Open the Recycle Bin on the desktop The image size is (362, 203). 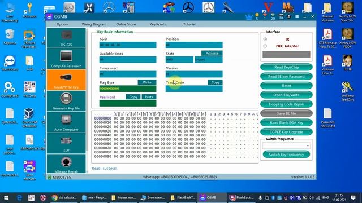[10, 36]
